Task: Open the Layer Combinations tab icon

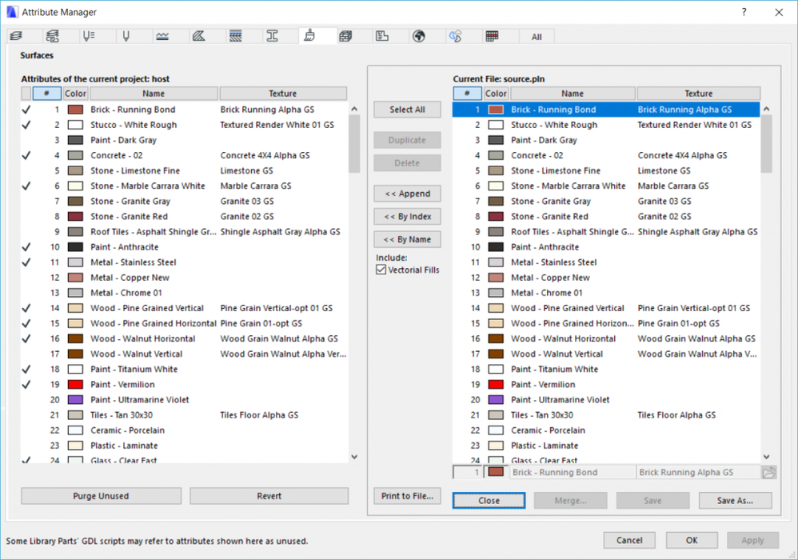Action: click(53, 36)
